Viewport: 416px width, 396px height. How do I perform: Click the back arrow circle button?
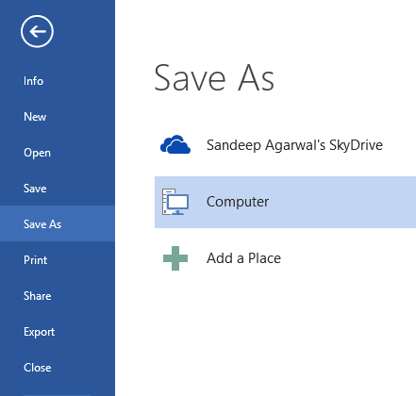37,31
